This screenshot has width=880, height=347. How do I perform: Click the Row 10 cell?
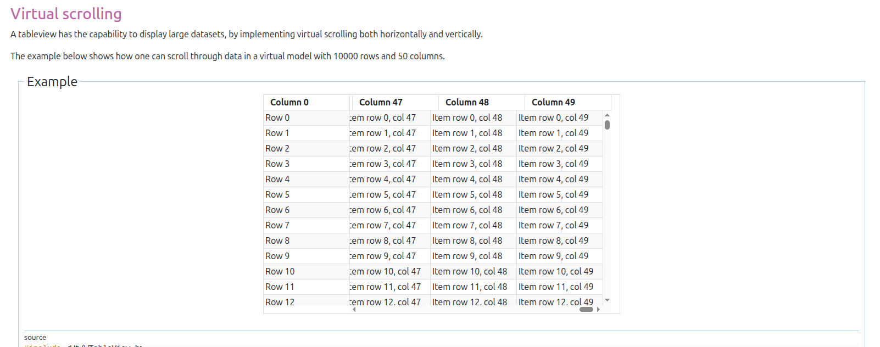(306, 271)
